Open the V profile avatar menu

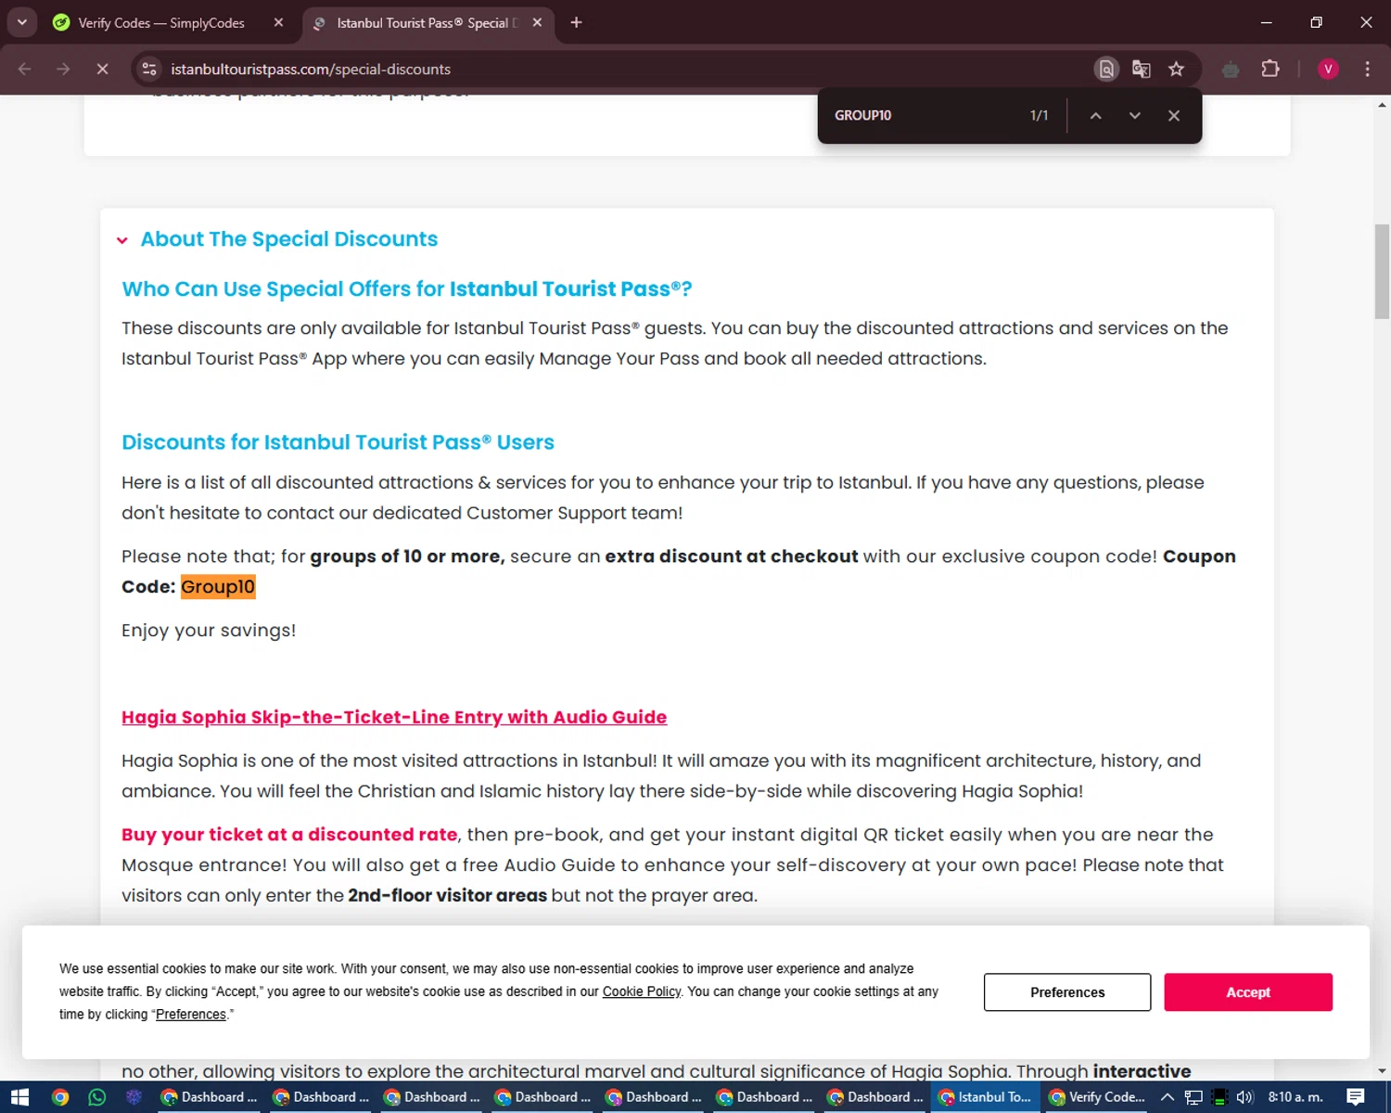pos(1328,69)
